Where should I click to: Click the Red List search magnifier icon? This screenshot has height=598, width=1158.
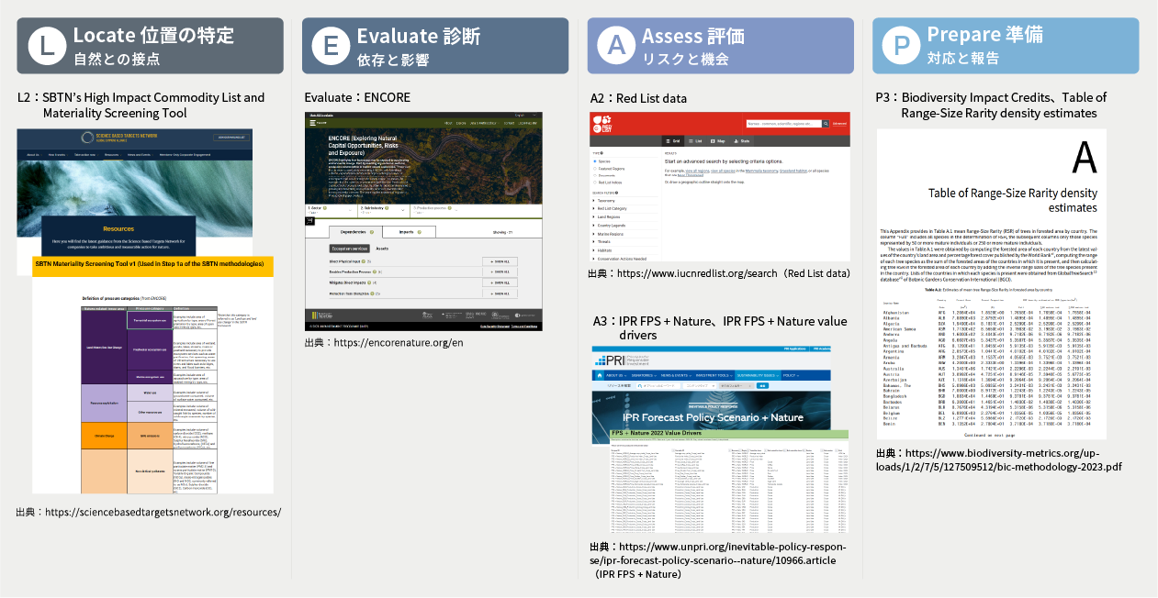point(826,124)
